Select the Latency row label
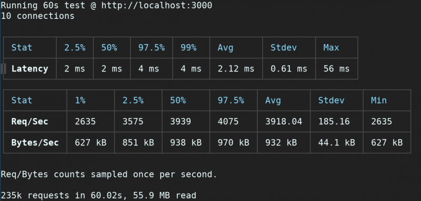 [29, 69]
